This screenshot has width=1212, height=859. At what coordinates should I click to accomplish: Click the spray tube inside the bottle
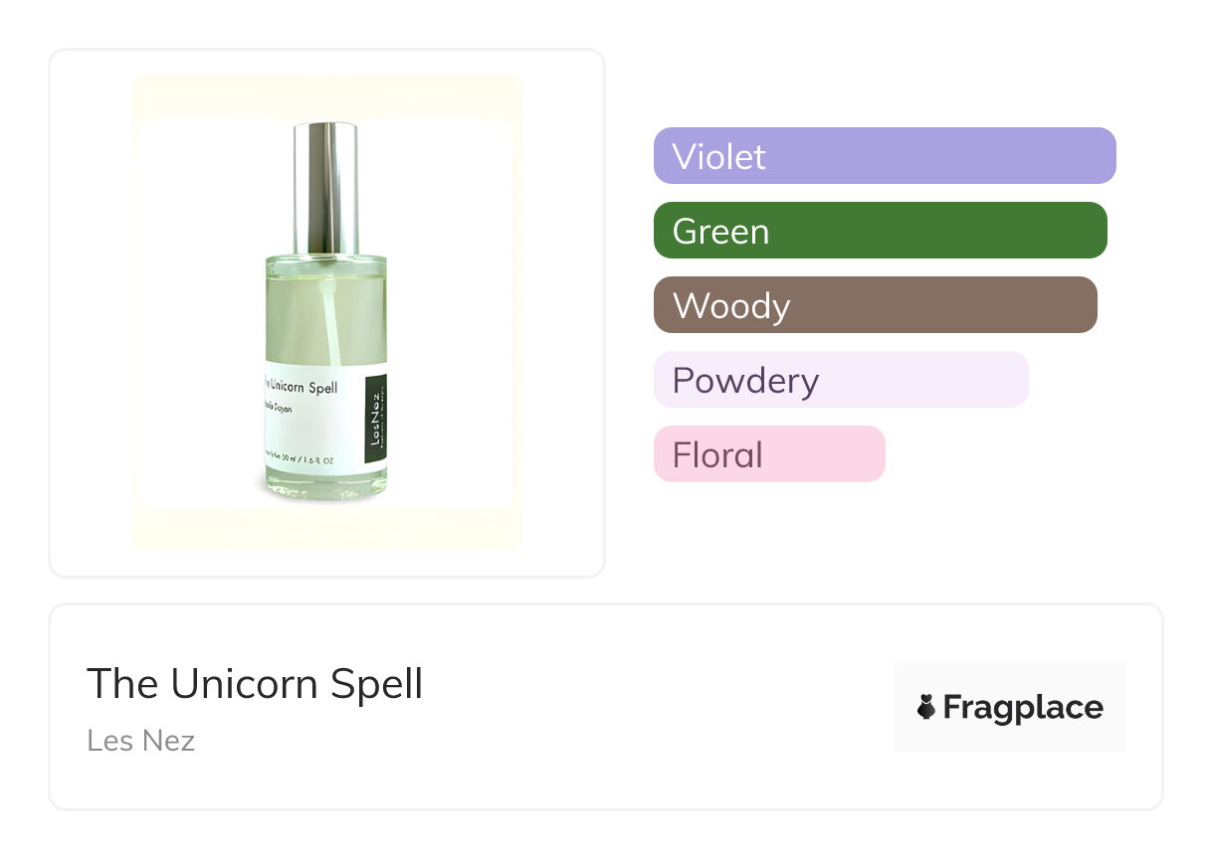pos(326,318)
